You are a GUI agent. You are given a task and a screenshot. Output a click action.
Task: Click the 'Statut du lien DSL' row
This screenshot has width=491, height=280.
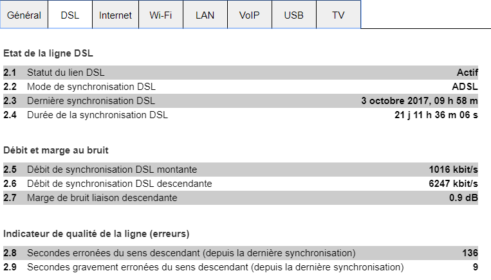[241, 73]
